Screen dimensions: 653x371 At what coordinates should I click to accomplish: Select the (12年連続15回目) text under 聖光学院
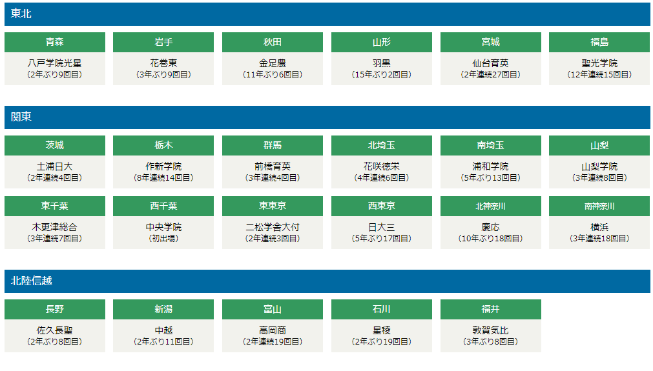pyautogui.click(x=599, y=74)
